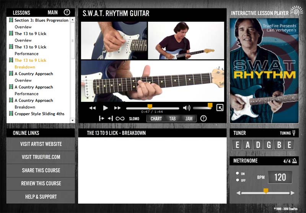Play B tuner string
306x213 pixels.
point(279,145)
